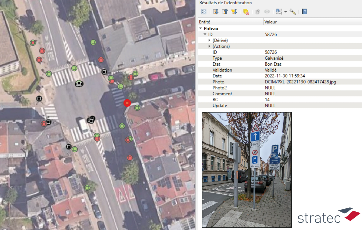Click the large highlighted red pole marker

click(127, 103)
